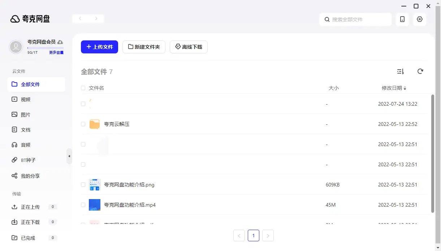
Task: View 正在下载 transfer list
Action: pos(36,222)
